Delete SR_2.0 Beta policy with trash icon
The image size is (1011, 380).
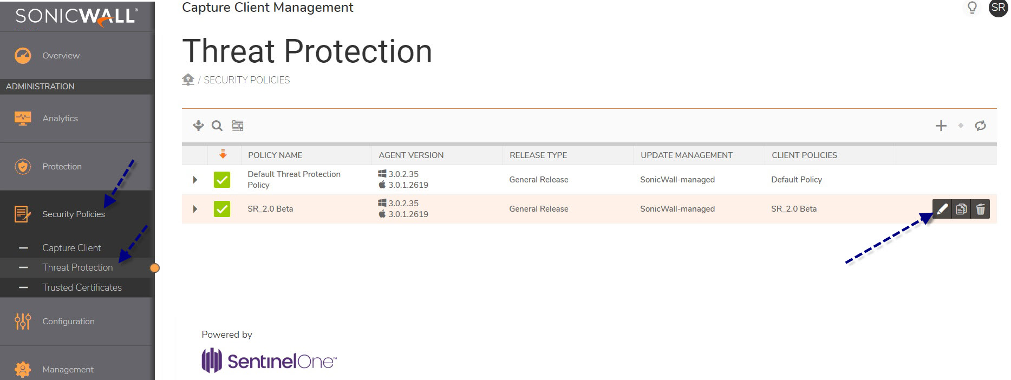tap(980, 209)
